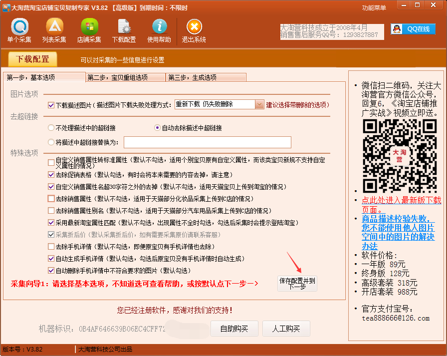
Task: Open the 店铺采集 shop collect tool
Action: pos(89,30)
